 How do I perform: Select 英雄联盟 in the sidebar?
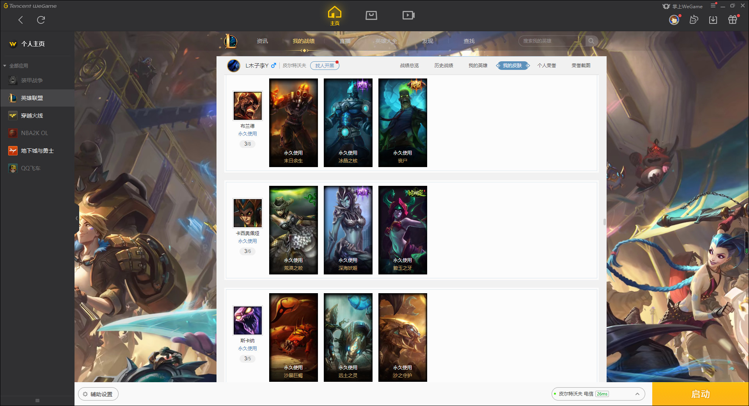[37, 98]
